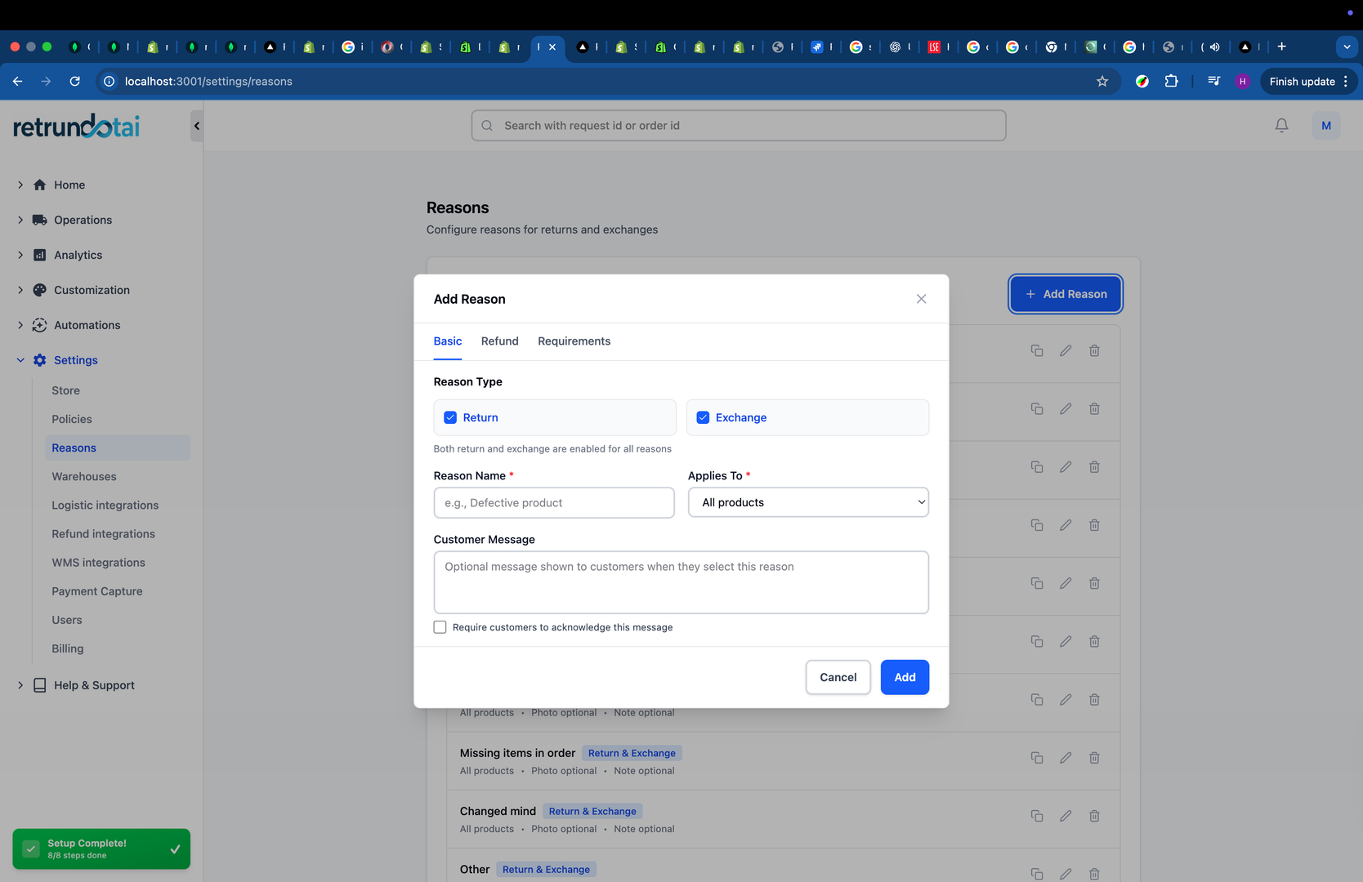
Task: Uncheck the Return reason type checkbox
Action: (x=450, y=417)
